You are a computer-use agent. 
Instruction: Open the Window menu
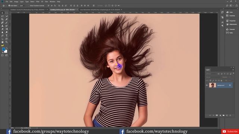pyautogui.click(x=52, y=1)
